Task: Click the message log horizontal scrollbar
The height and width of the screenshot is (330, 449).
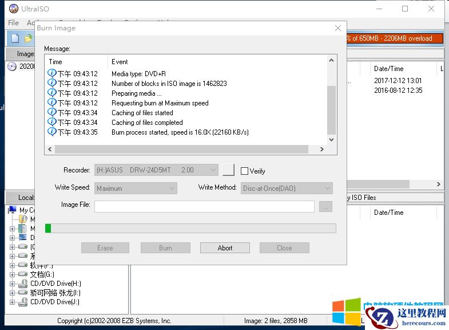Action: [x=181, y=149]
